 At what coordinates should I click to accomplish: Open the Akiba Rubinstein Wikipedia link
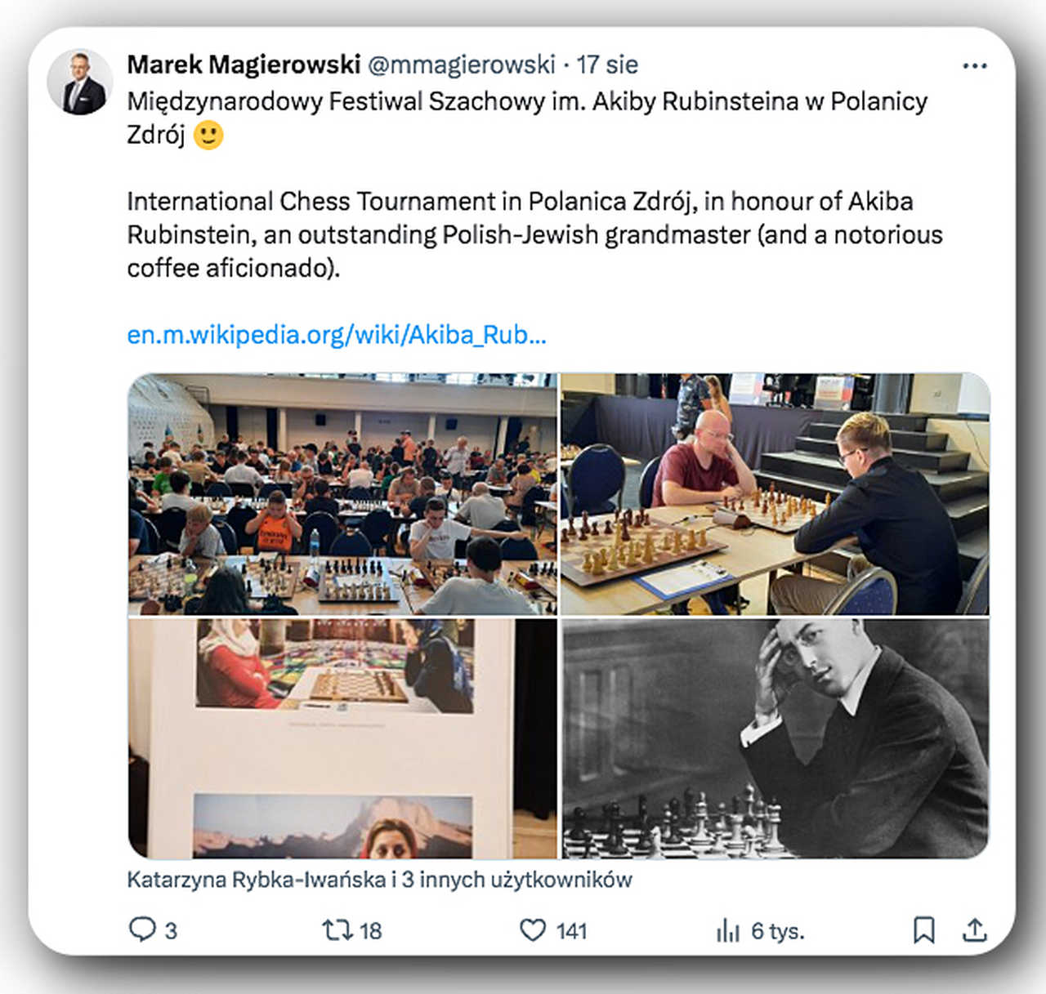[337, 335]
